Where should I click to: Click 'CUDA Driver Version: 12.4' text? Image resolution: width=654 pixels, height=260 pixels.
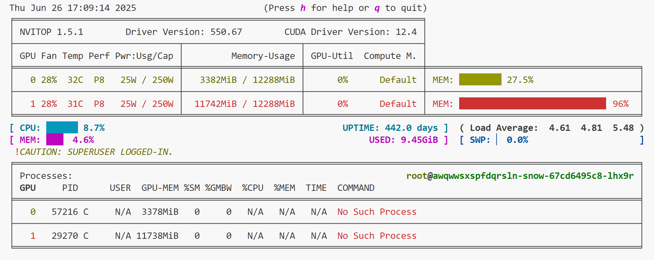click(350, 32)
